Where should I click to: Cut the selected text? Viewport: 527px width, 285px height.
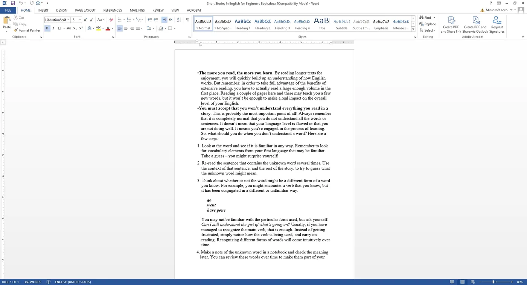click(x=19, y=18)
